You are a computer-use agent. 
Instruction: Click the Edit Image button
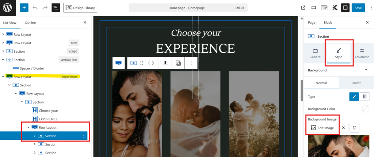[x=323, y=128]
